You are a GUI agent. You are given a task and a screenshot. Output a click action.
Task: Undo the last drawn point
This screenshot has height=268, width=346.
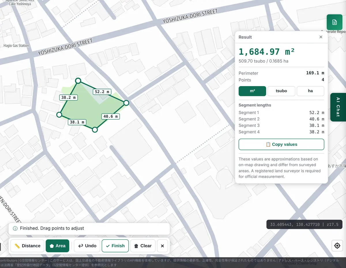click(x=87, y=246)
